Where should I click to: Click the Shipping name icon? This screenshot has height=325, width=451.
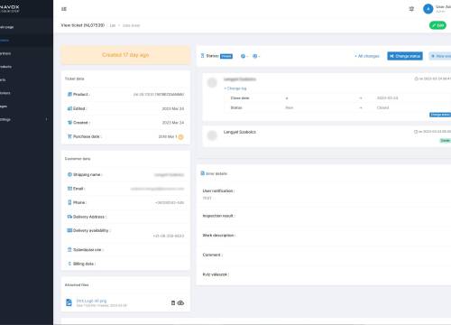tap(69, 174)
